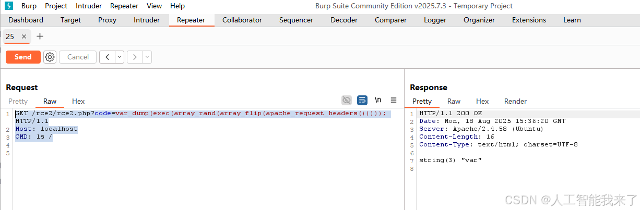Switch to the Collaborator tab
Viewport: 640px width, 210px height.
click(x=242, y=20)
